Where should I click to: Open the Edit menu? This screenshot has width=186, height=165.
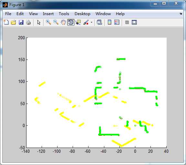20,14
